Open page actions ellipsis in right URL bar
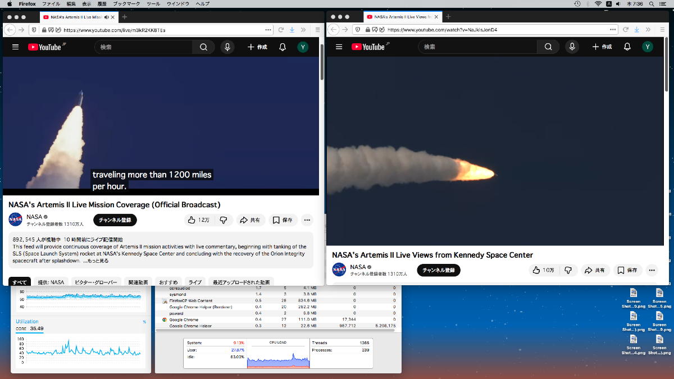 click(613, 30)
